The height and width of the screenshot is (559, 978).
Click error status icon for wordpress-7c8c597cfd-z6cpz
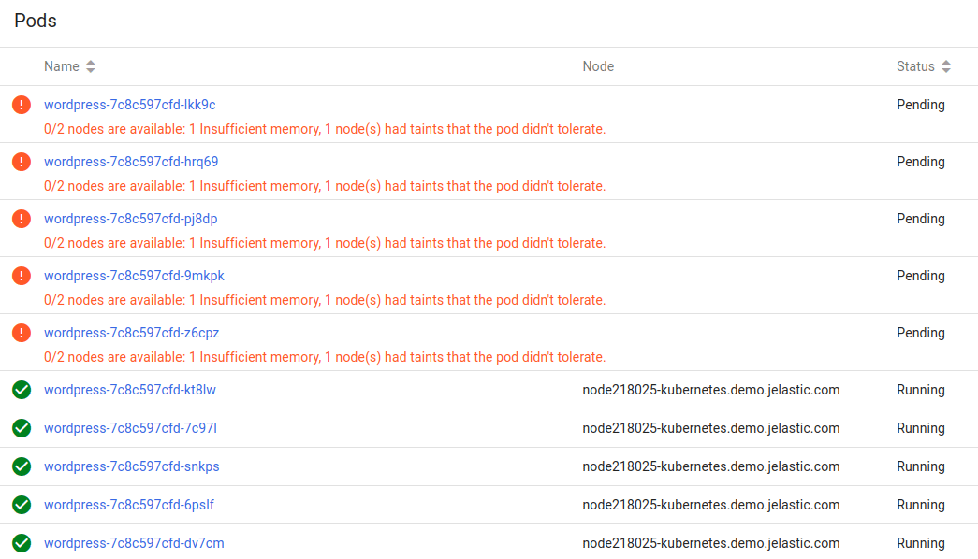(x=22, y=333)
